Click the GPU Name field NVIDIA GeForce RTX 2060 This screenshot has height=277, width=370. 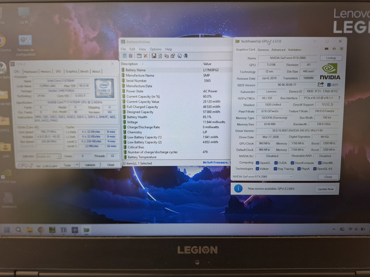(288, 58)
